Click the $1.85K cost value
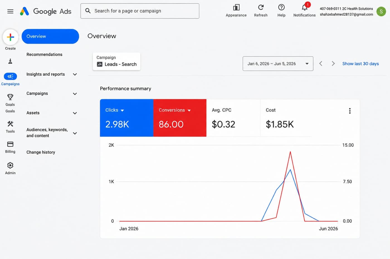The image size is (390, 259). [x=280, y=124]
